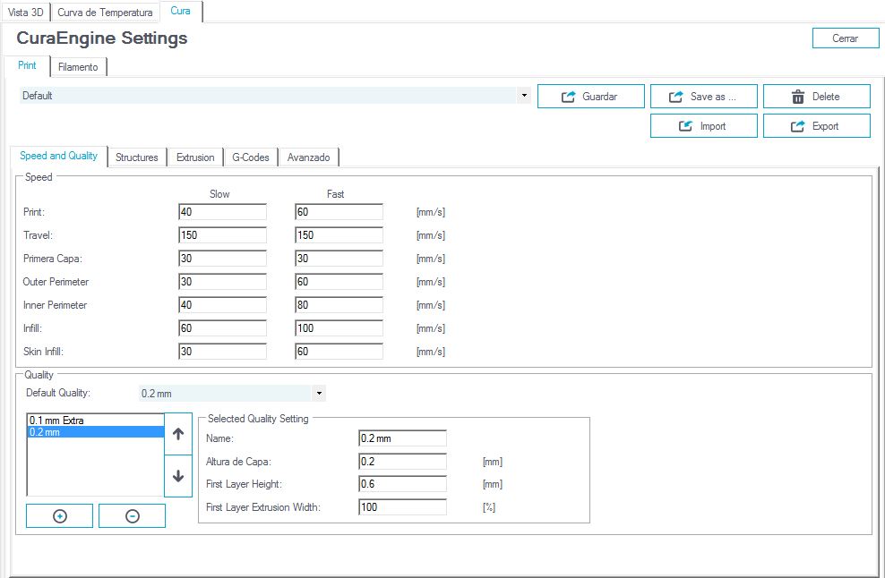This screenshot has height=578, width=885.
Task: Click Outer Perimeter fast speed field
Action: (x=339, y=281)
